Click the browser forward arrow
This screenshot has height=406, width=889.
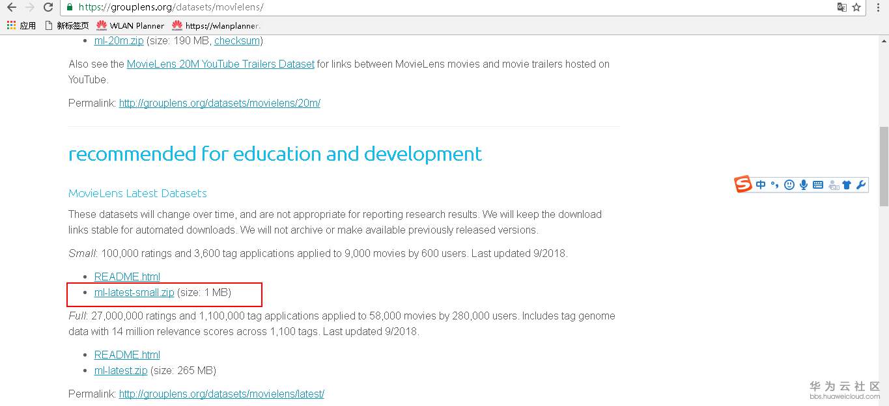pos(29,8)
